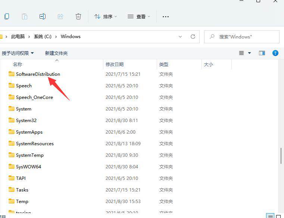The height and width of the screenshot is (218, 284).
Task: Sort by 修改日期 column header
Action: (115, 64)
